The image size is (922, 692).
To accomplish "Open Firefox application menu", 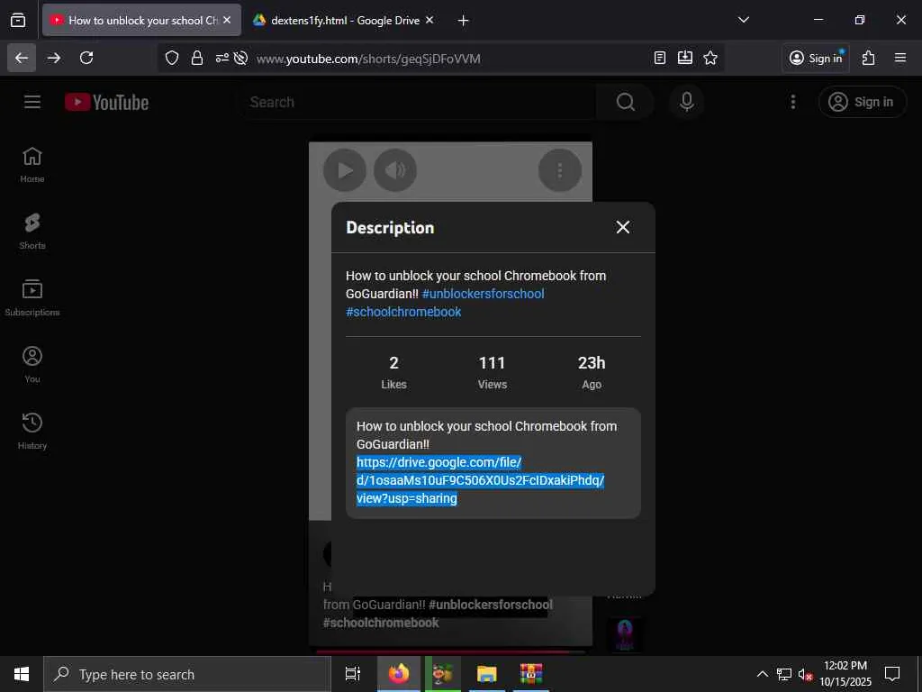I will tap(900, 58).
